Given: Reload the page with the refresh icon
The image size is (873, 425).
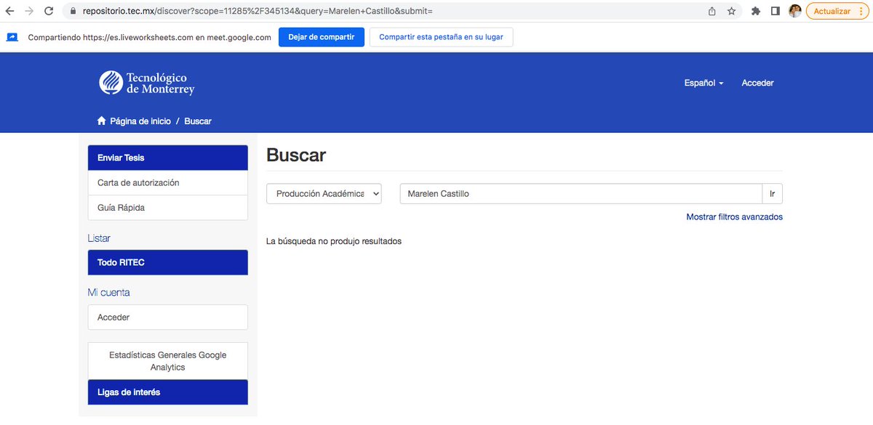Looking at the screenshot, I should [x=49, y=12].
